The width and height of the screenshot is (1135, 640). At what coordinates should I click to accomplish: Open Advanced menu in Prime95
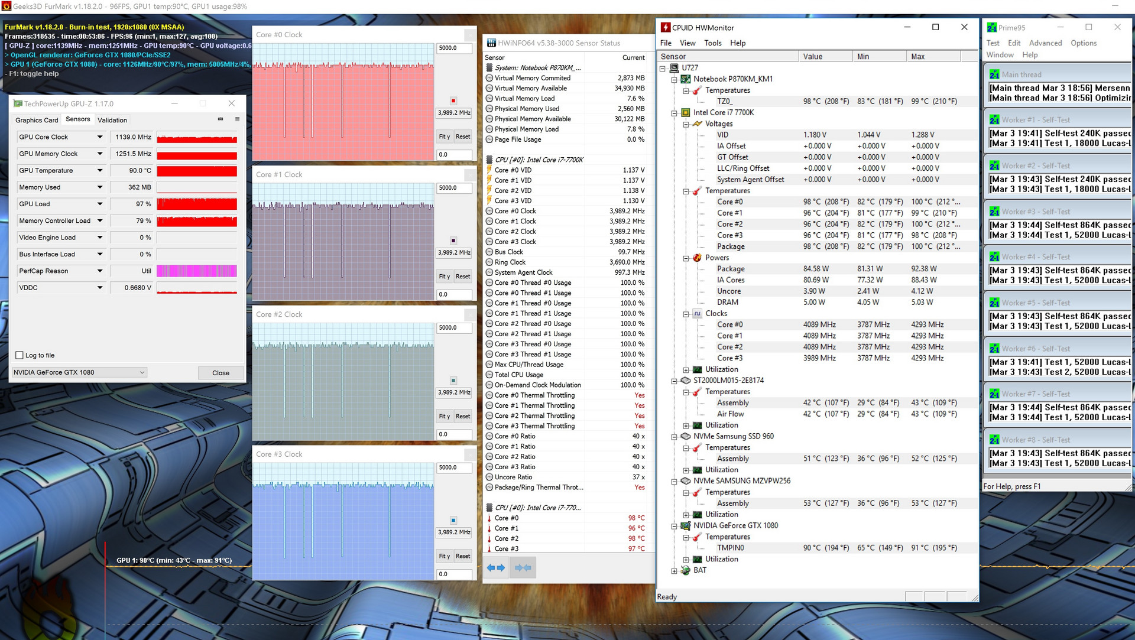(x=1045, y=43)
